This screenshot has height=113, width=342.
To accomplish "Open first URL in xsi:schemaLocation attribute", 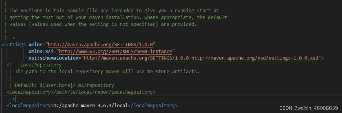I will pos(136,58).
